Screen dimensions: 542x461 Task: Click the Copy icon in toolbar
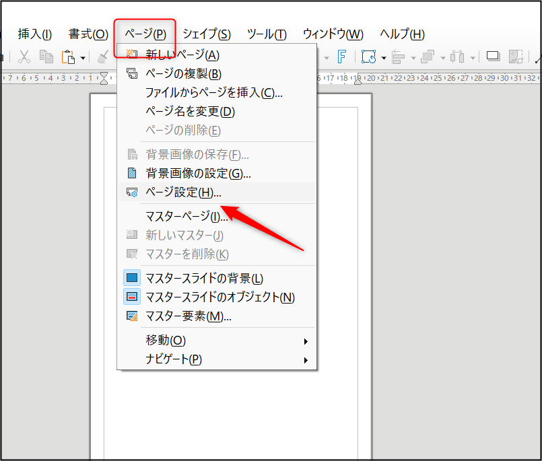(46, 57)
